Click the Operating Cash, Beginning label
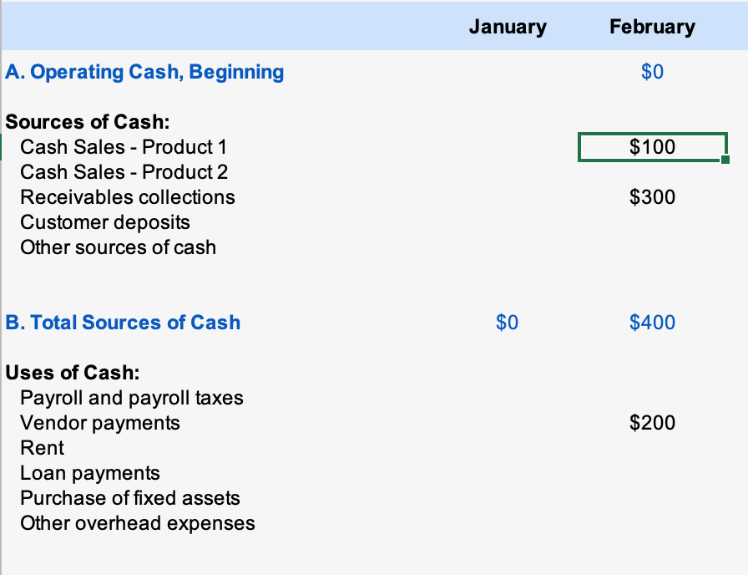 click(x=144, y=72)
